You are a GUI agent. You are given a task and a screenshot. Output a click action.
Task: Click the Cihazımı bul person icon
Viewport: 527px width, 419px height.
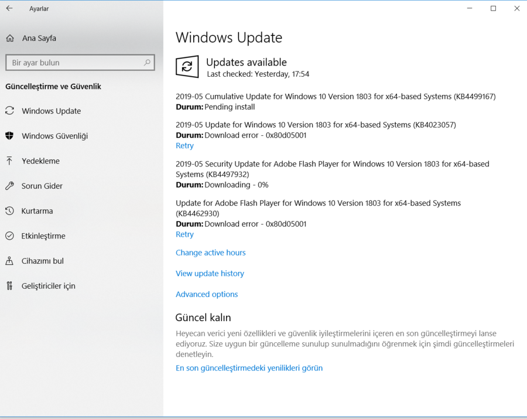coord(9,261)
